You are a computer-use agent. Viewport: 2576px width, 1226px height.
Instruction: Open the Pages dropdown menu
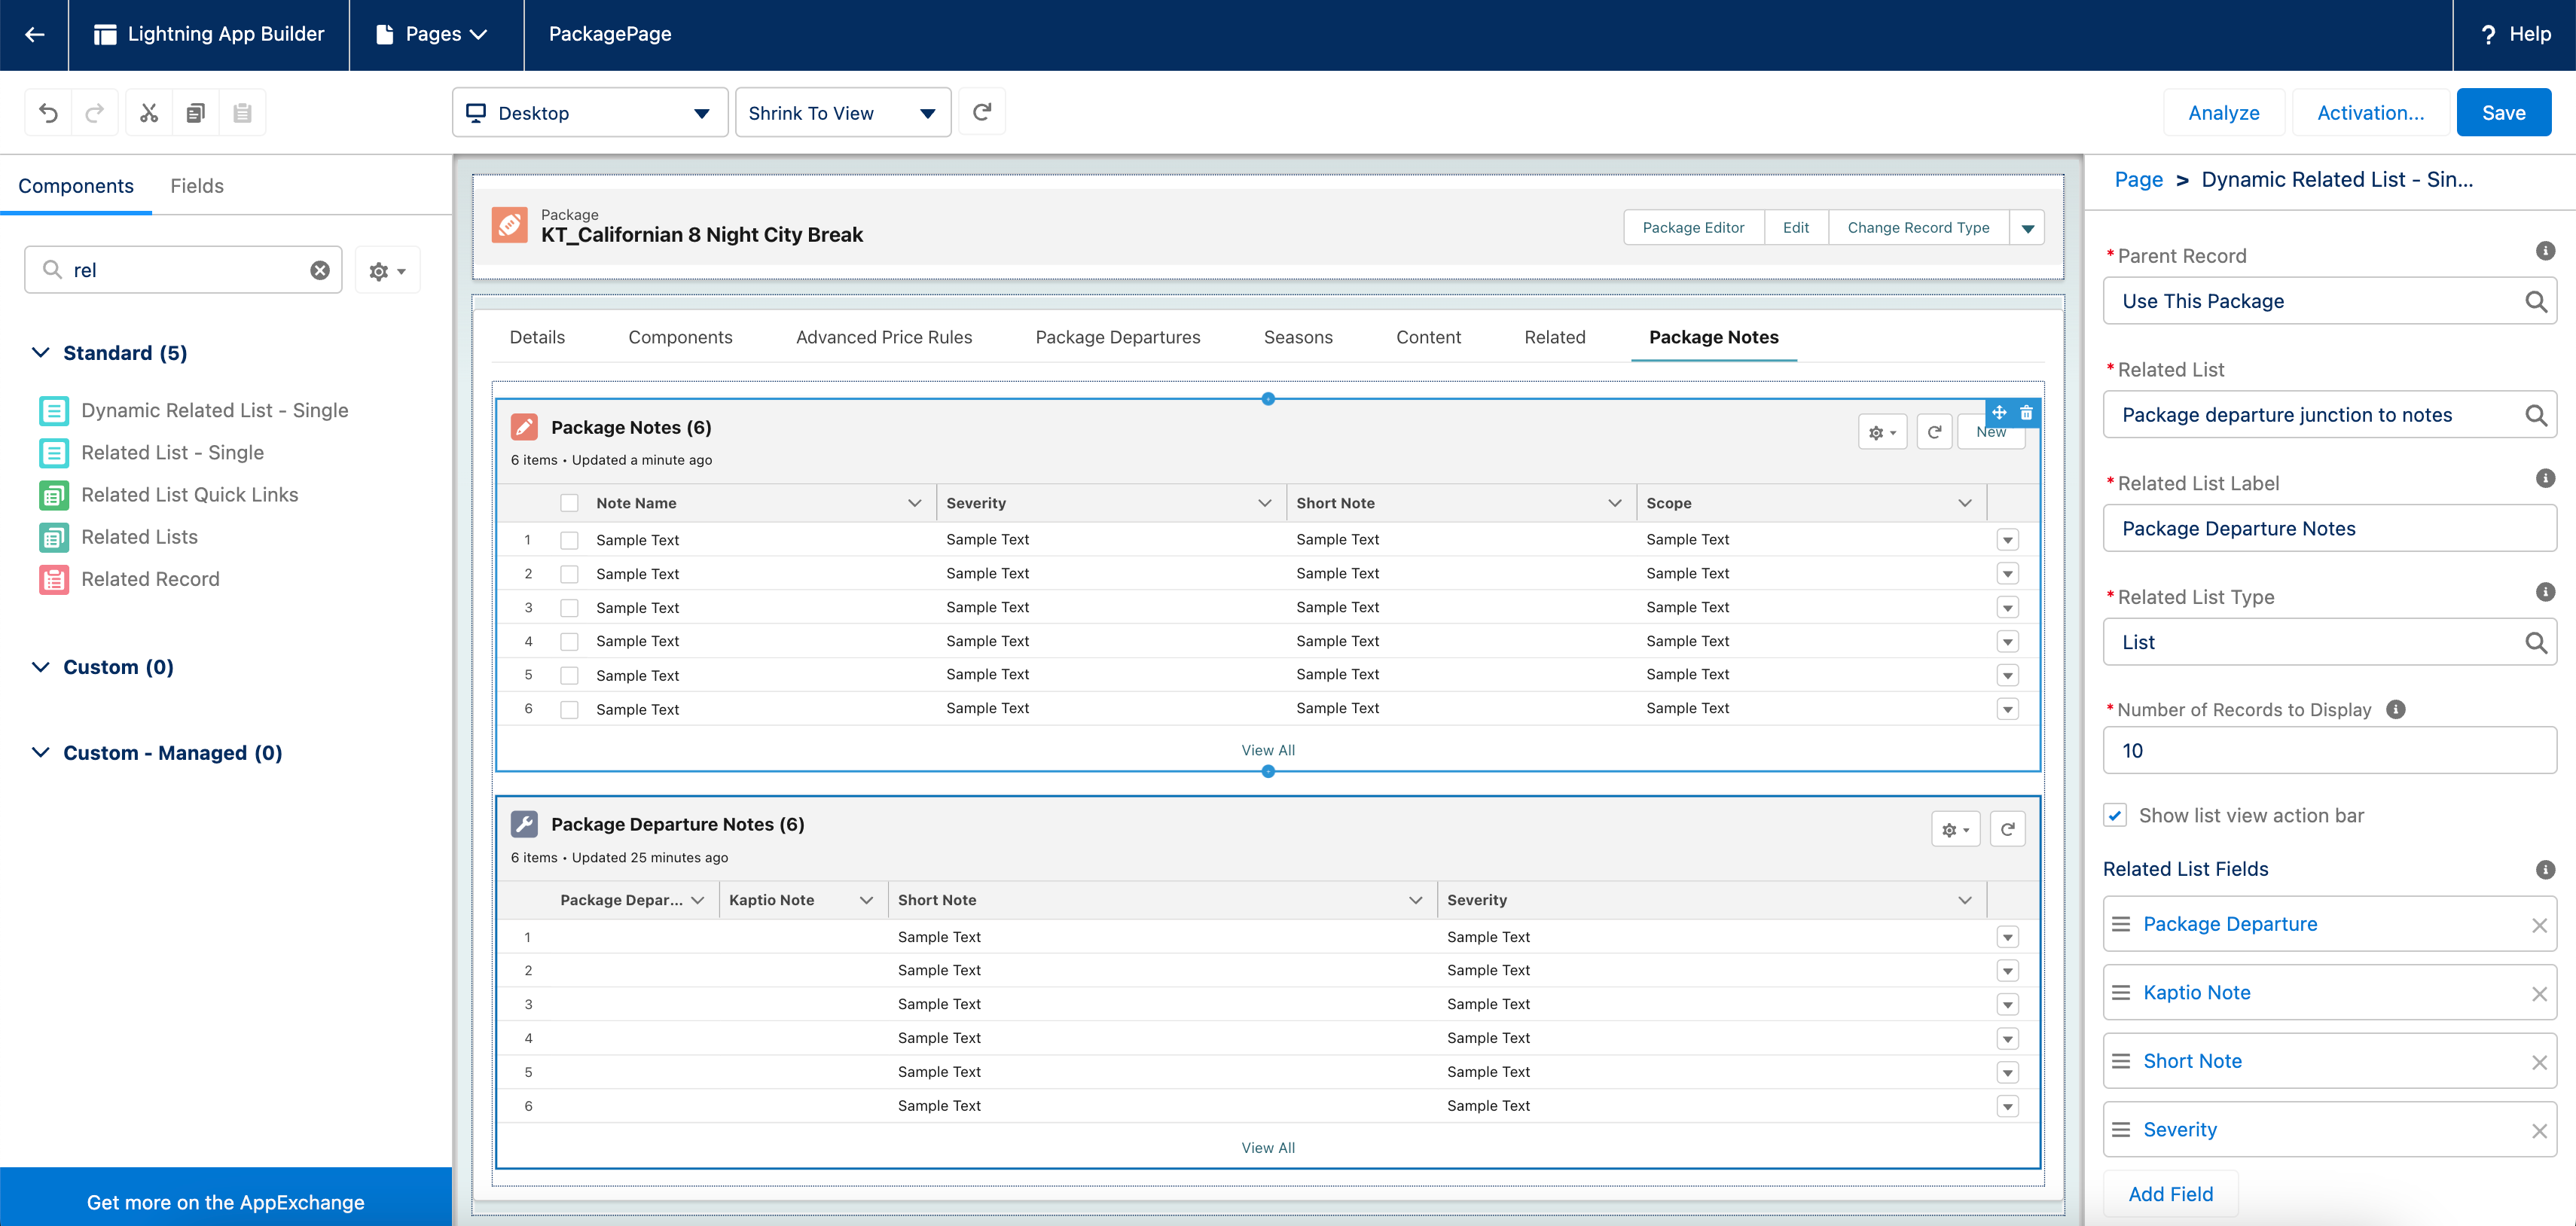pyautogui.click(x=435, y=34)
